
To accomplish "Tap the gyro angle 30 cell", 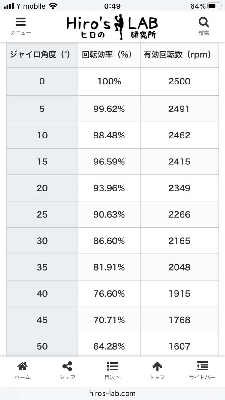I will (42, 241).
